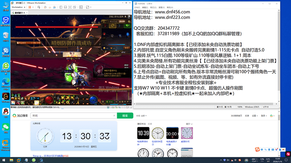Click the 展开 expander in related suggestions
The height and width of the screenshot is (163, 291).
point(188,124)
